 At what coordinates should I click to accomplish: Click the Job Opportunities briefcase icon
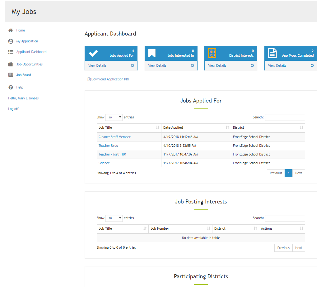(10, 64)
